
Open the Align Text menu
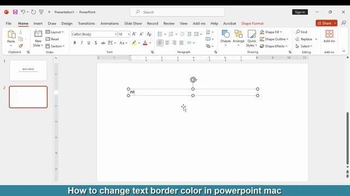(x=209, y=39)
